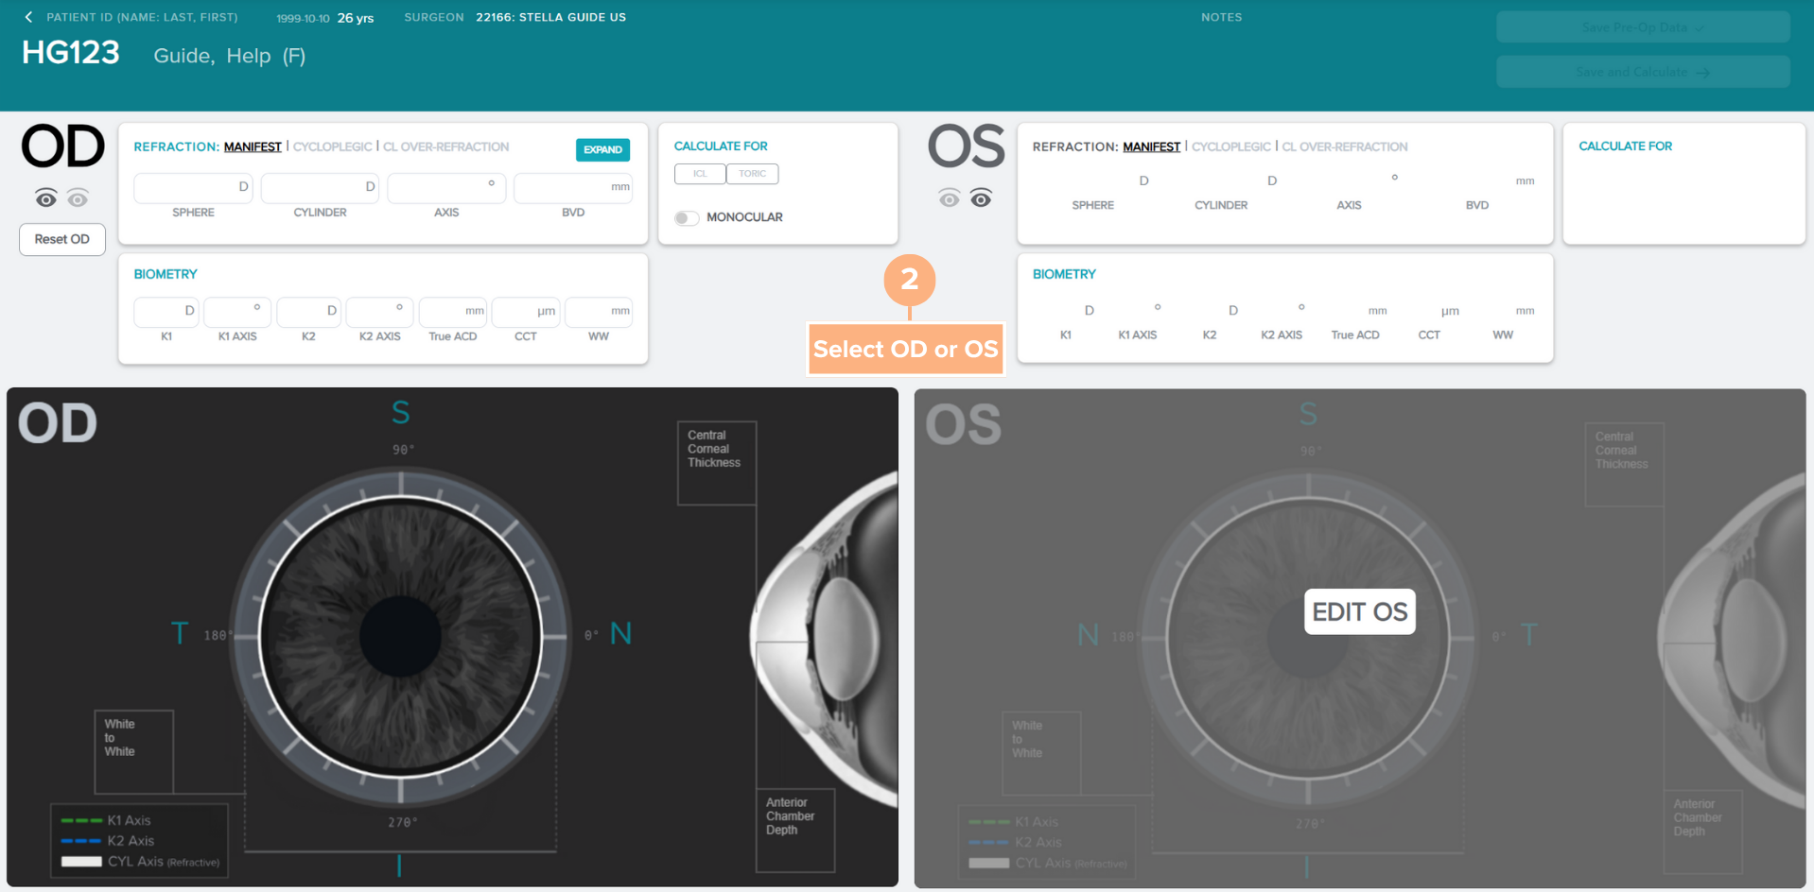Click the orange step 2 circle marker
The width and height of the screenshot is (1814, 892).
pyautogui.click(x=909, y=280)
